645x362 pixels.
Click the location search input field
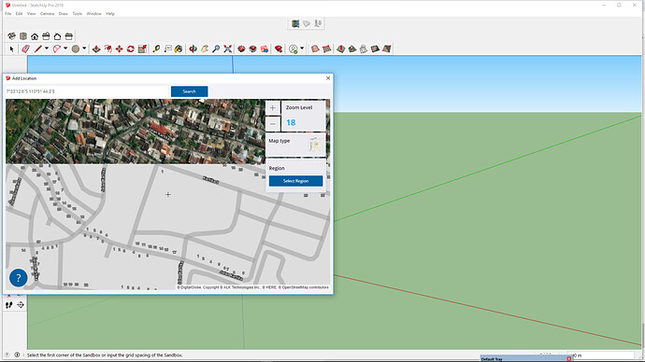click(x=87, y=91)
